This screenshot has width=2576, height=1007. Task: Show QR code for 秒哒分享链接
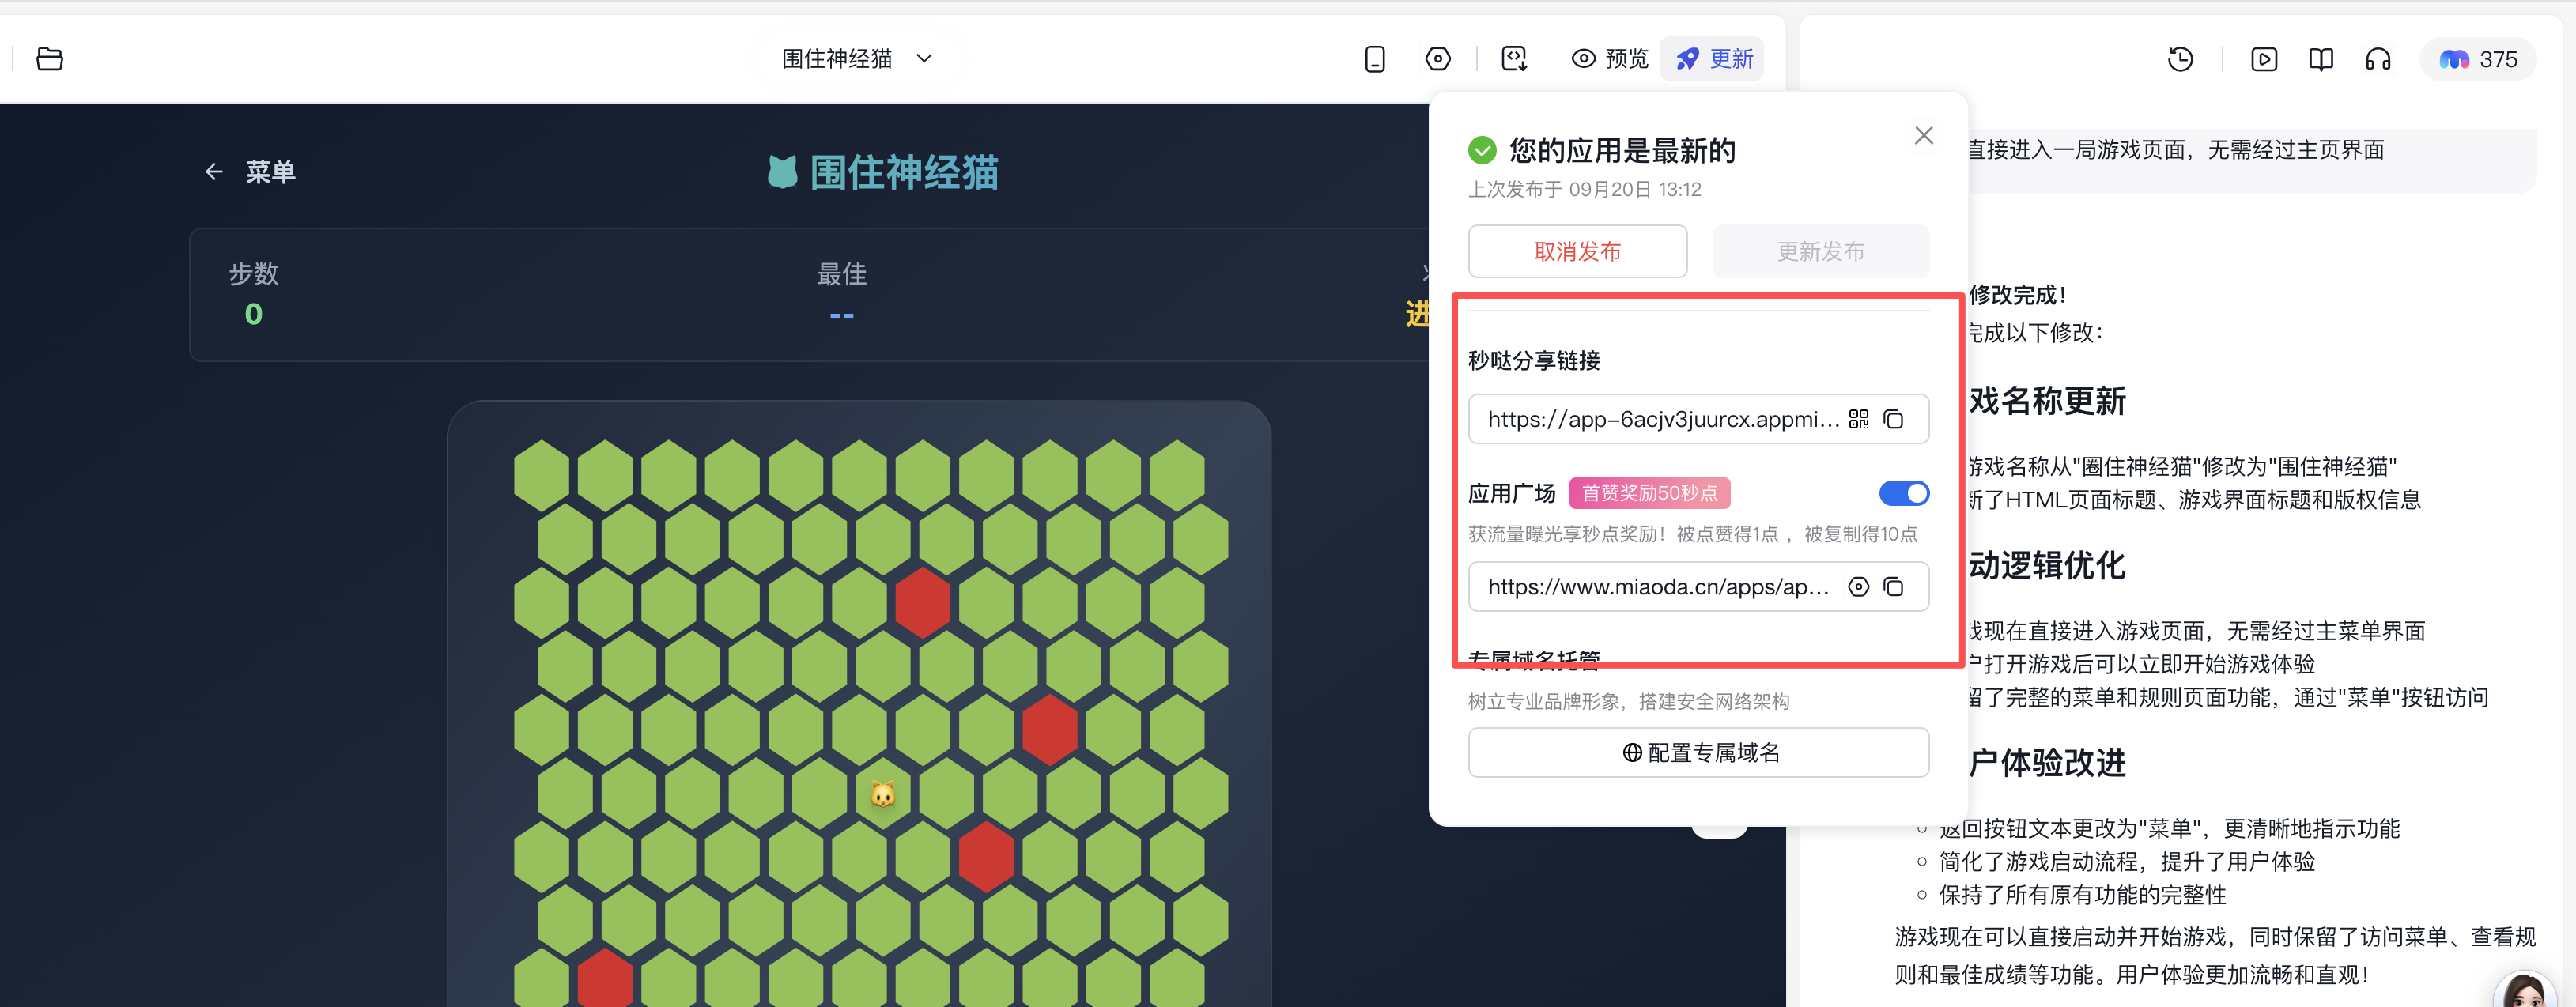[1858, 419]
